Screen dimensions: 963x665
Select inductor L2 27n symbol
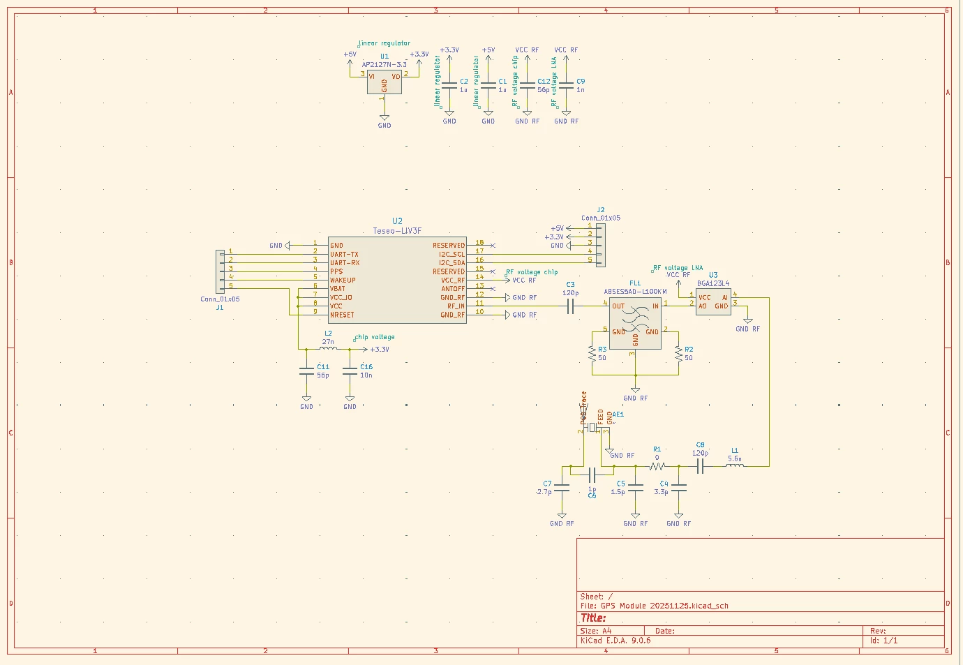point(328,348)
